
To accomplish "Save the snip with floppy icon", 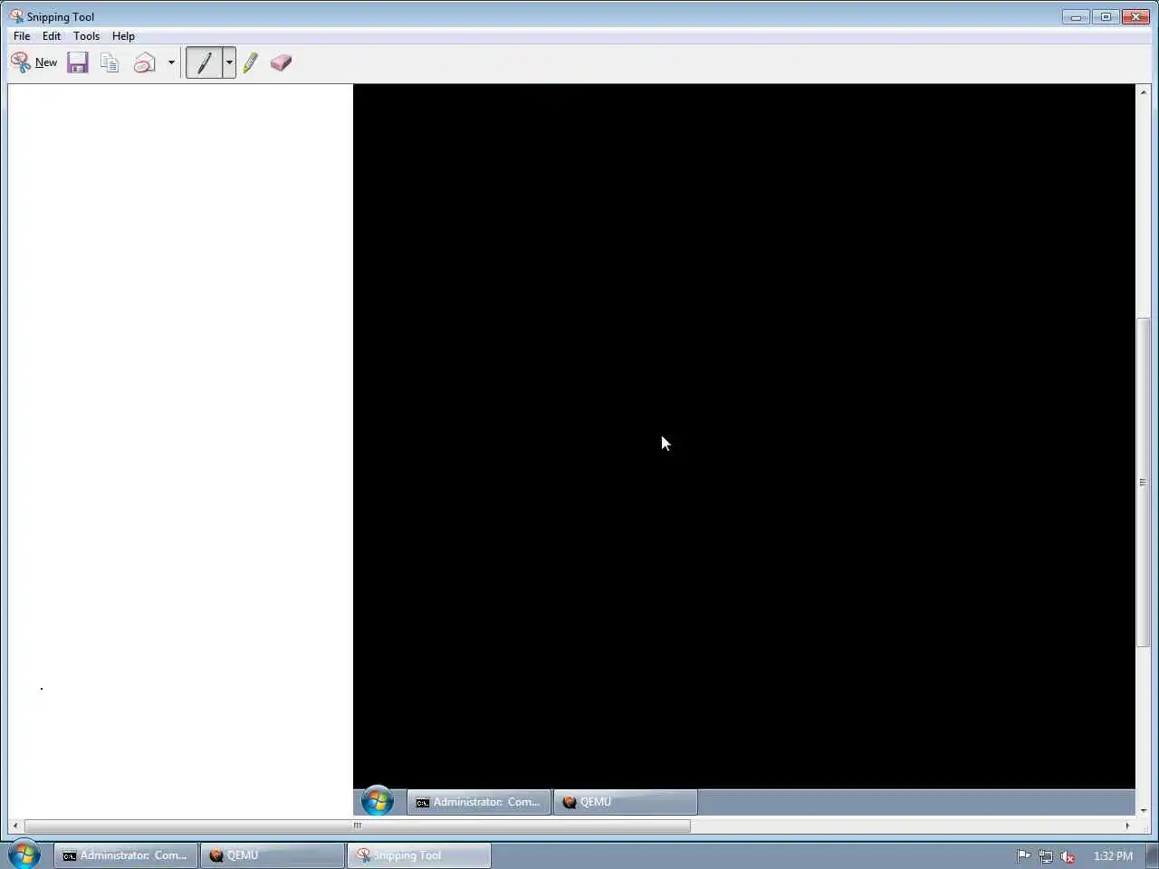I will point(78,62).
